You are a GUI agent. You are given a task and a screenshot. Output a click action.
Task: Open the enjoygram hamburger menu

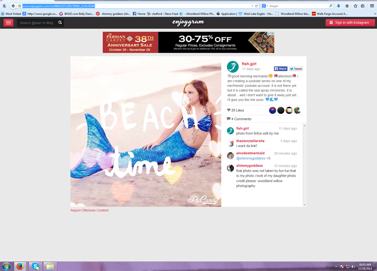click(8, 23)
